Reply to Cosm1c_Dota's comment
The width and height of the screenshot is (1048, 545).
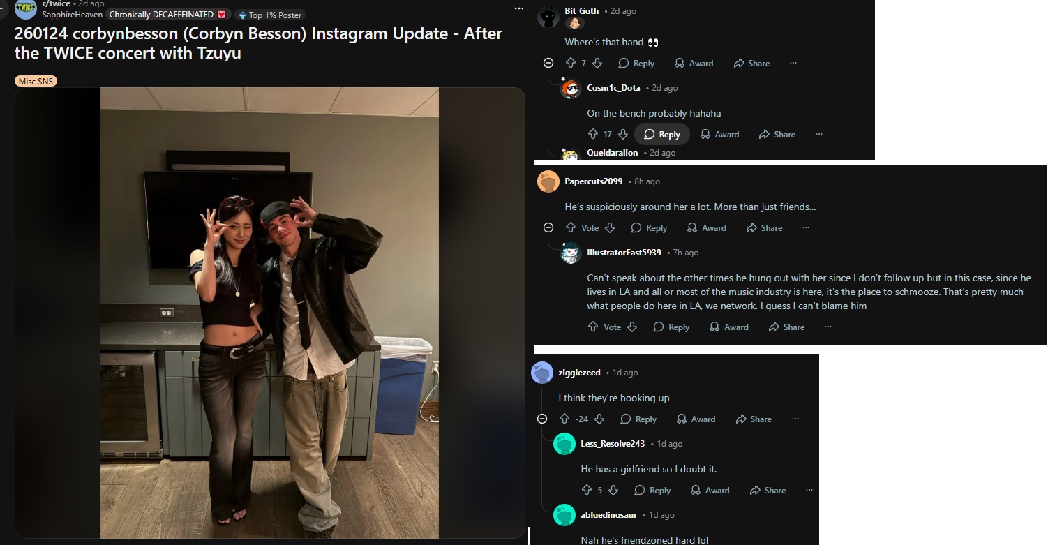pyautogui.click(x=662, y=134)
